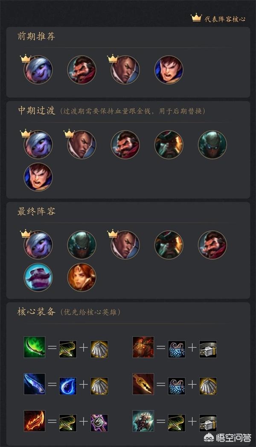Choose crowned Lucian in 前期推荐 section
The image size is (256, 447).
point(125,70)
